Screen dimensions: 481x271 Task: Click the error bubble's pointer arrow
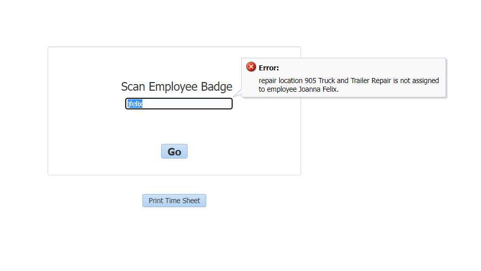coord(237,94)
